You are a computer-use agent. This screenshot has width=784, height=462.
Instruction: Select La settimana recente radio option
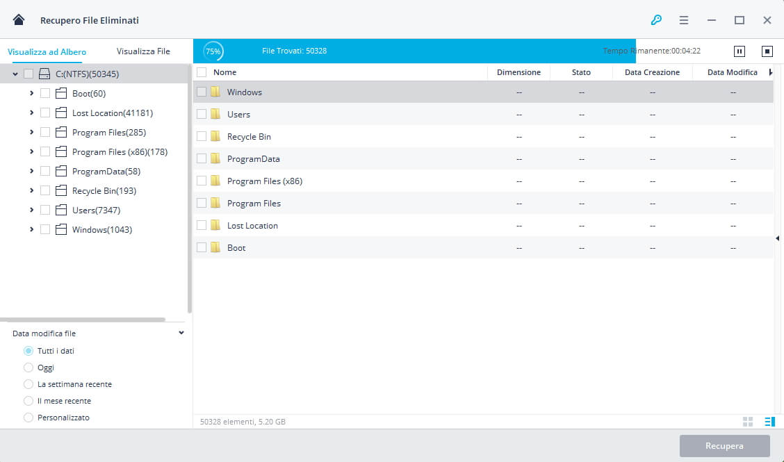28,384
